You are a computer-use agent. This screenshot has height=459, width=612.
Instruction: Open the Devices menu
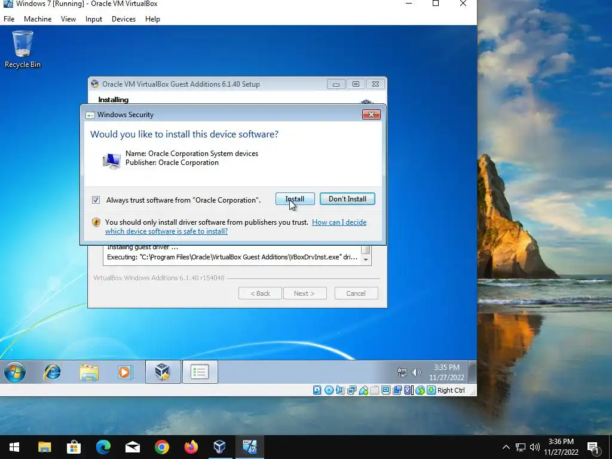(124, 19)
